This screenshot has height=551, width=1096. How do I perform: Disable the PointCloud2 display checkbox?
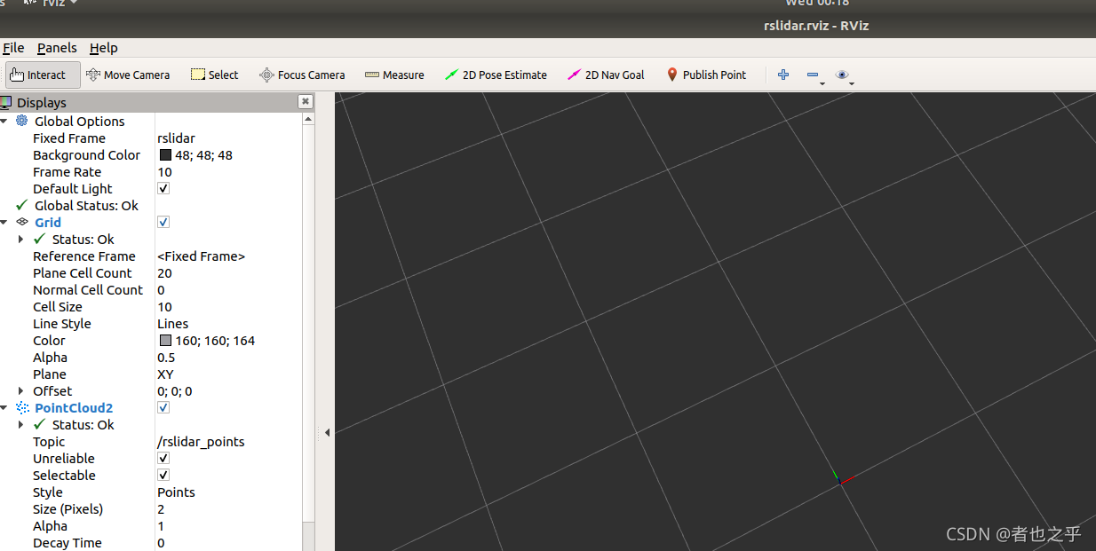[163, 407]
